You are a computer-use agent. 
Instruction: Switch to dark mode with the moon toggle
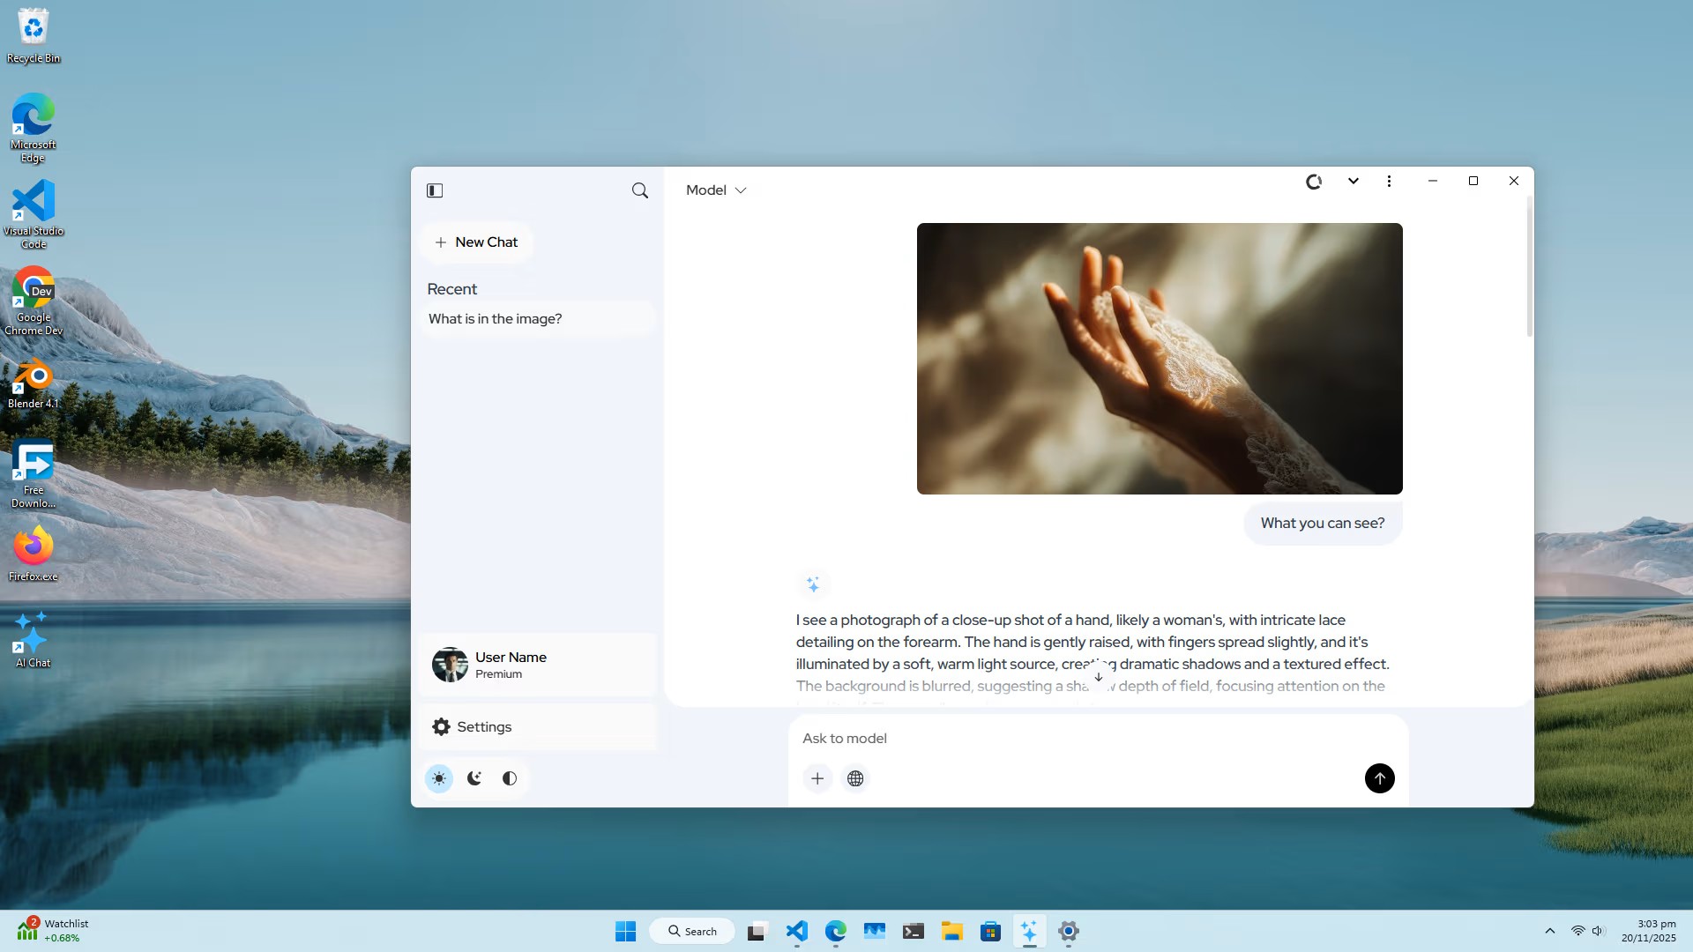[x=474, y=778]
